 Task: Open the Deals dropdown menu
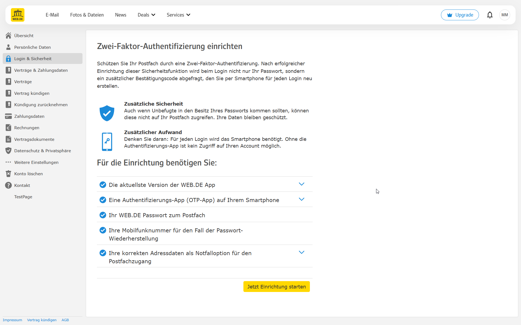tap(146, 15)
